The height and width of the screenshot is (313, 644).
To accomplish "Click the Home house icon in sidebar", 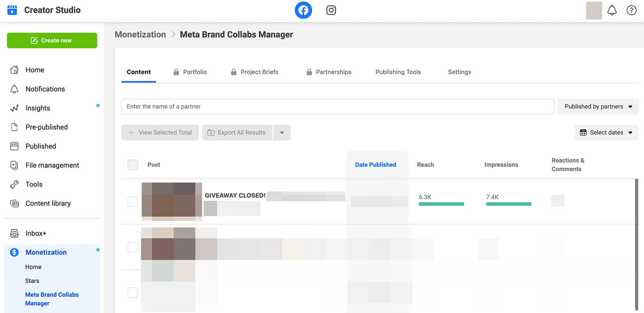I will [14, 70].
